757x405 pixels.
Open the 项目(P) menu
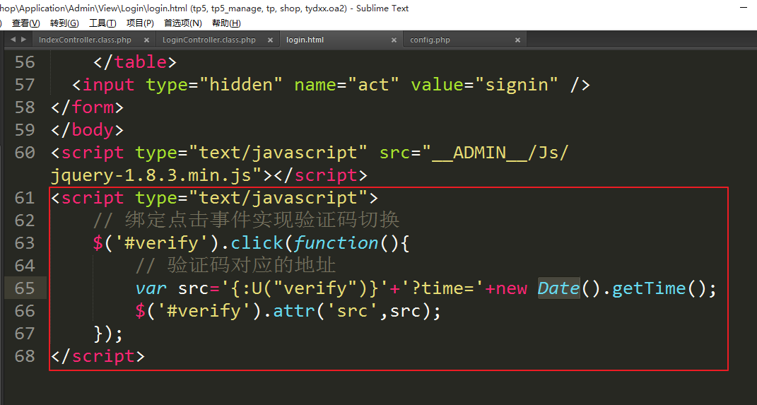(140, 23)
